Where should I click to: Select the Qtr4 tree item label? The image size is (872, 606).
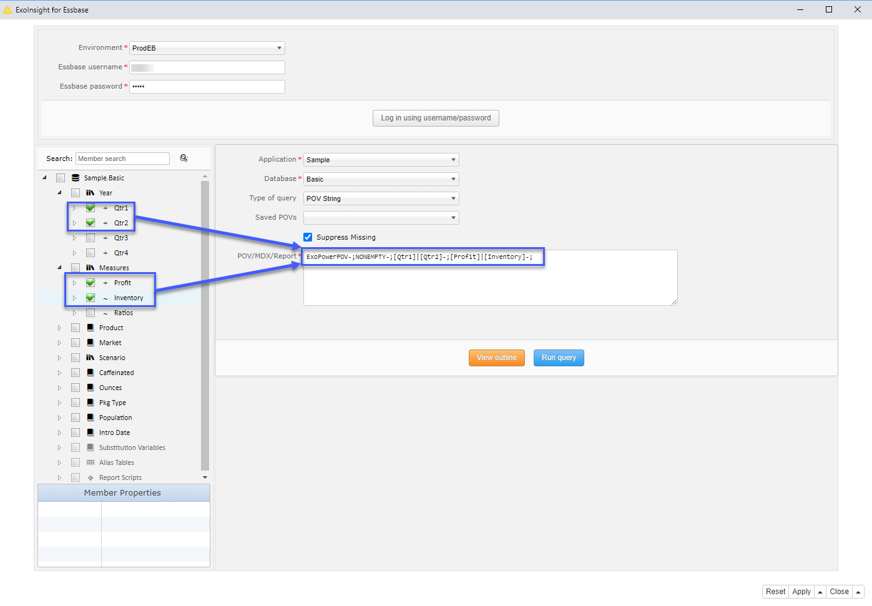pos(121,253)
